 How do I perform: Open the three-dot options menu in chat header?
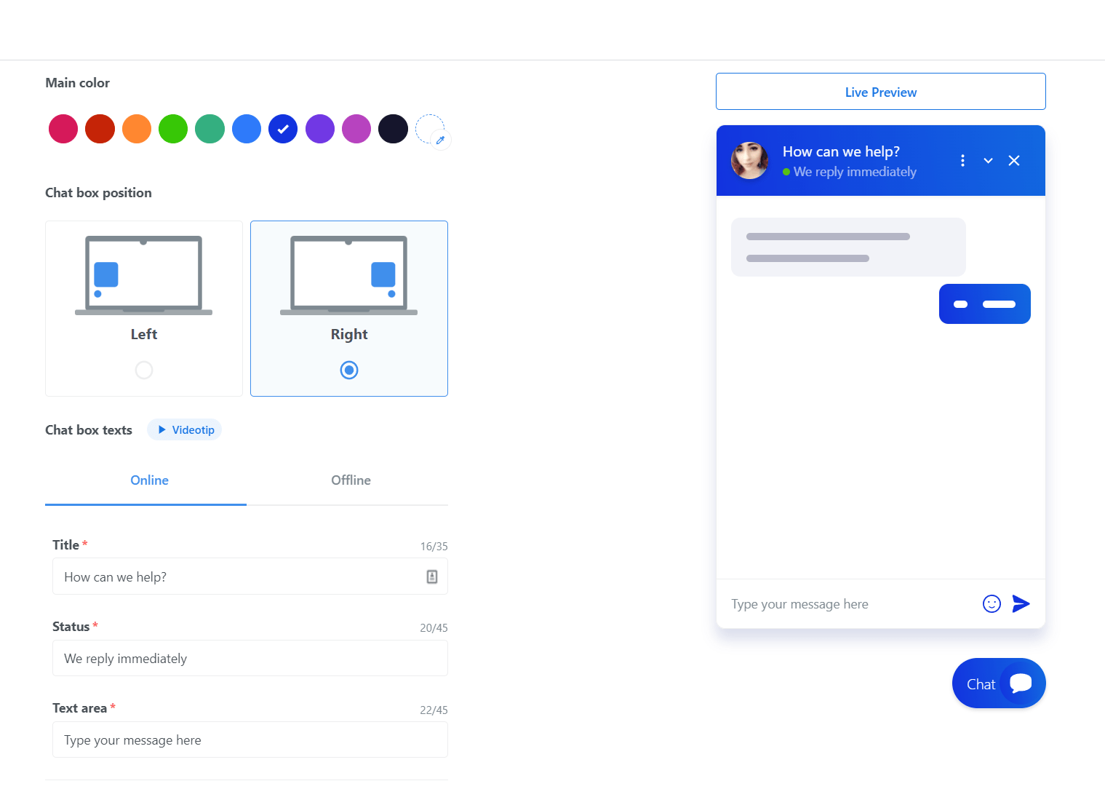pos(962,161)
